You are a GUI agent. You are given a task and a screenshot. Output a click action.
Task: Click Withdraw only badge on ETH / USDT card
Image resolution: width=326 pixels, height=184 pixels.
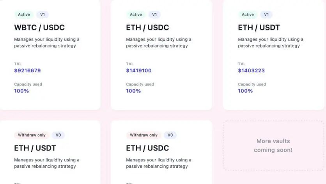pyautogui.click(x=31, y=135)
